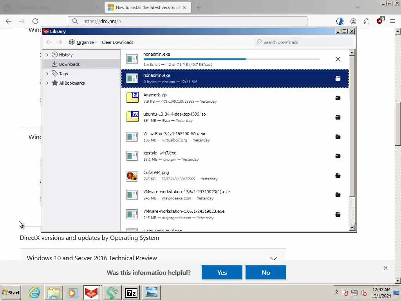This screenshot has height=301, width=401.
Task: Dismiss the feedback banner
Action: (385, 268)
